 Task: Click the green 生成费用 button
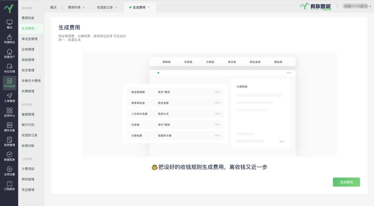pos(346,182)
